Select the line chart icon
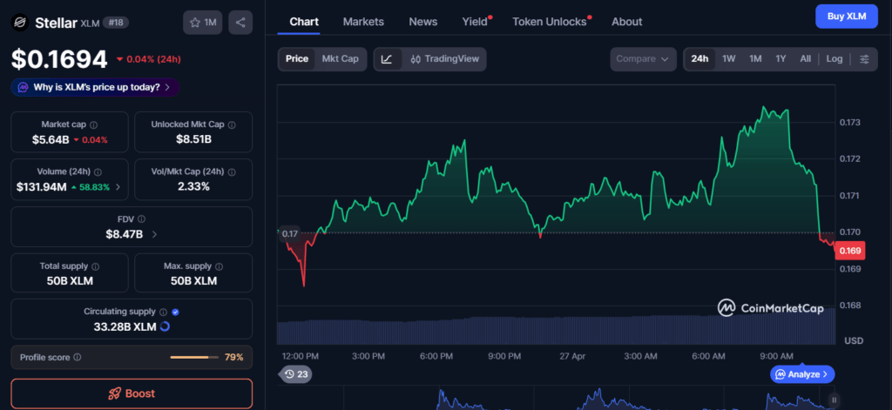 coord(387,59)
